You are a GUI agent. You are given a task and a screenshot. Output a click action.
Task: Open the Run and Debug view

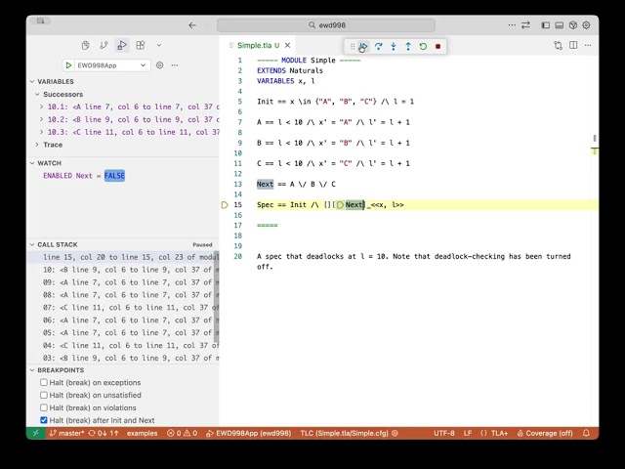(x=122, y=46)
